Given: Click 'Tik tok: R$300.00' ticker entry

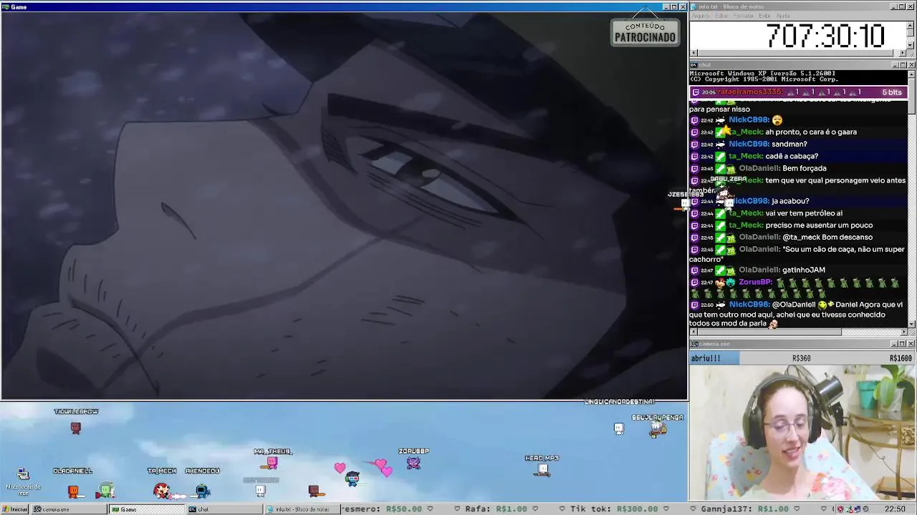Looking at the screenshot, I should coord(614,509).
